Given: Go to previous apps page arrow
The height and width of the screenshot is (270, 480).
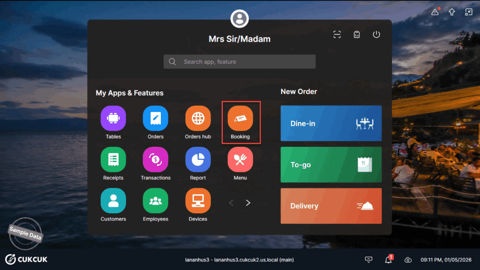Looking at the screenshot, I should (231, 203).
